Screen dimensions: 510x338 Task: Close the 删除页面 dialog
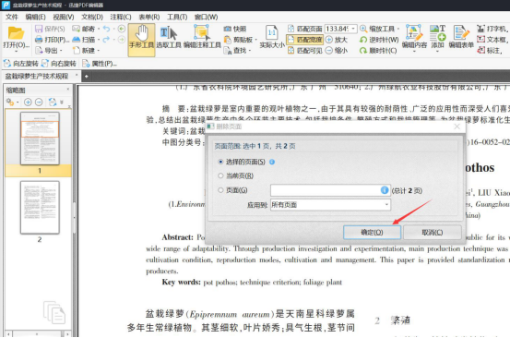[x=457, y=127]
